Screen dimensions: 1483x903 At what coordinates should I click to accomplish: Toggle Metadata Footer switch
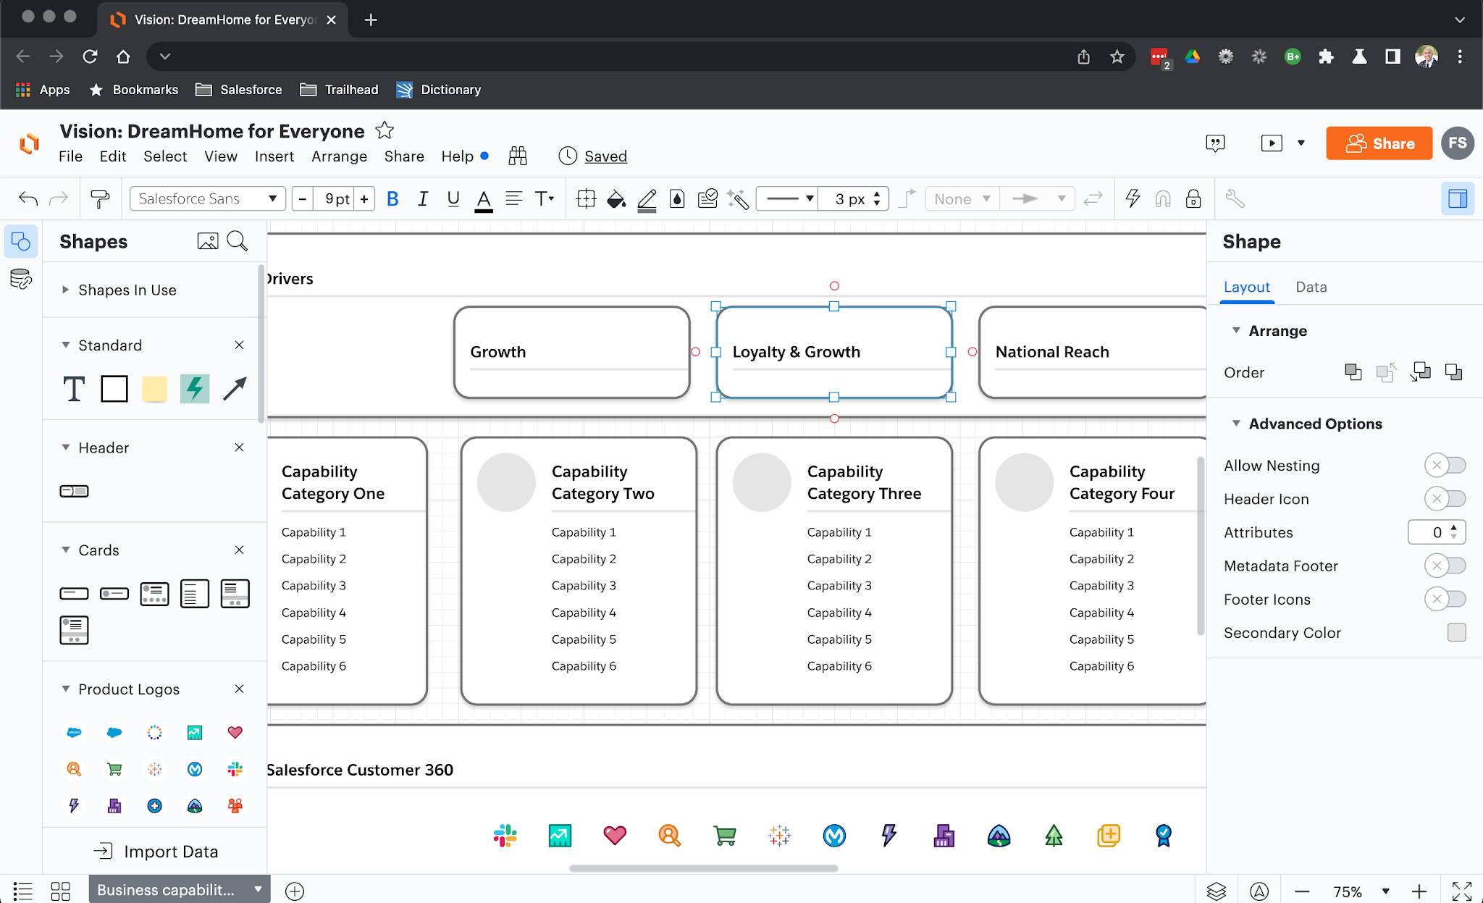1445,566
